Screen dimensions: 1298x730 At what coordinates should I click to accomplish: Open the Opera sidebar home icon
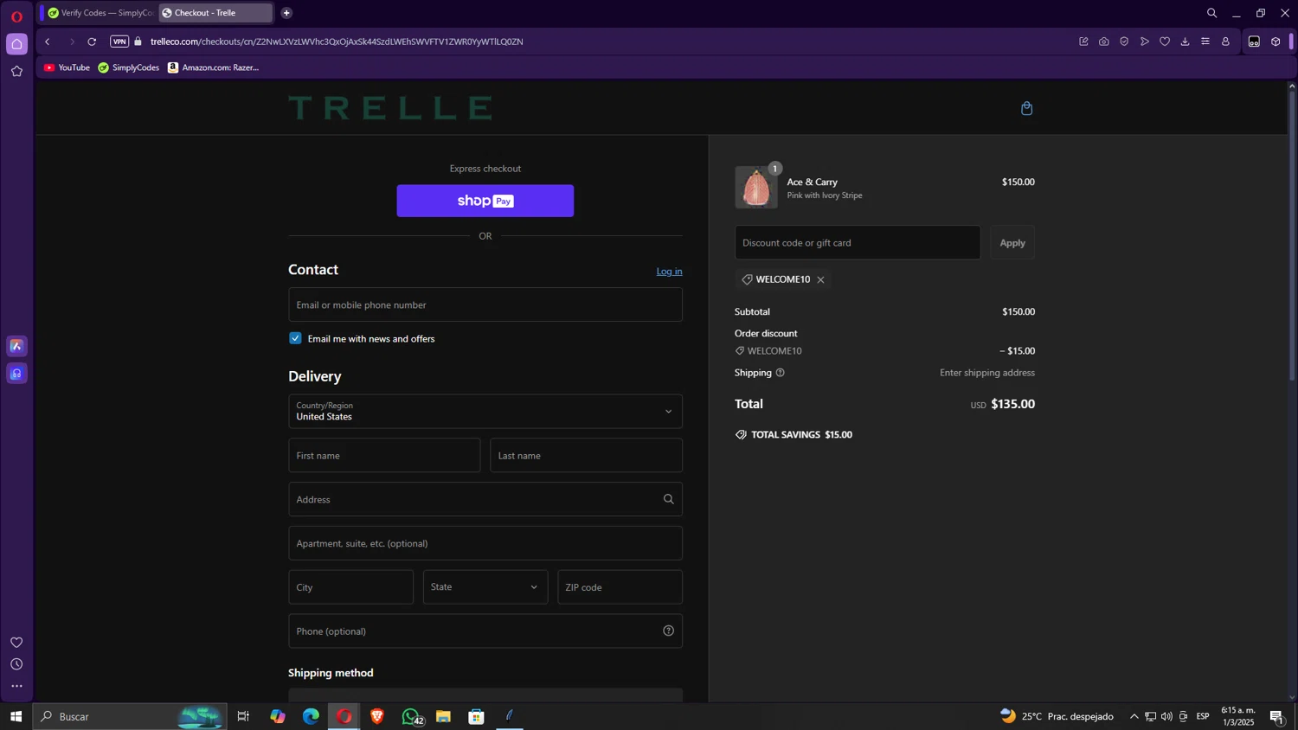[16, 44]
